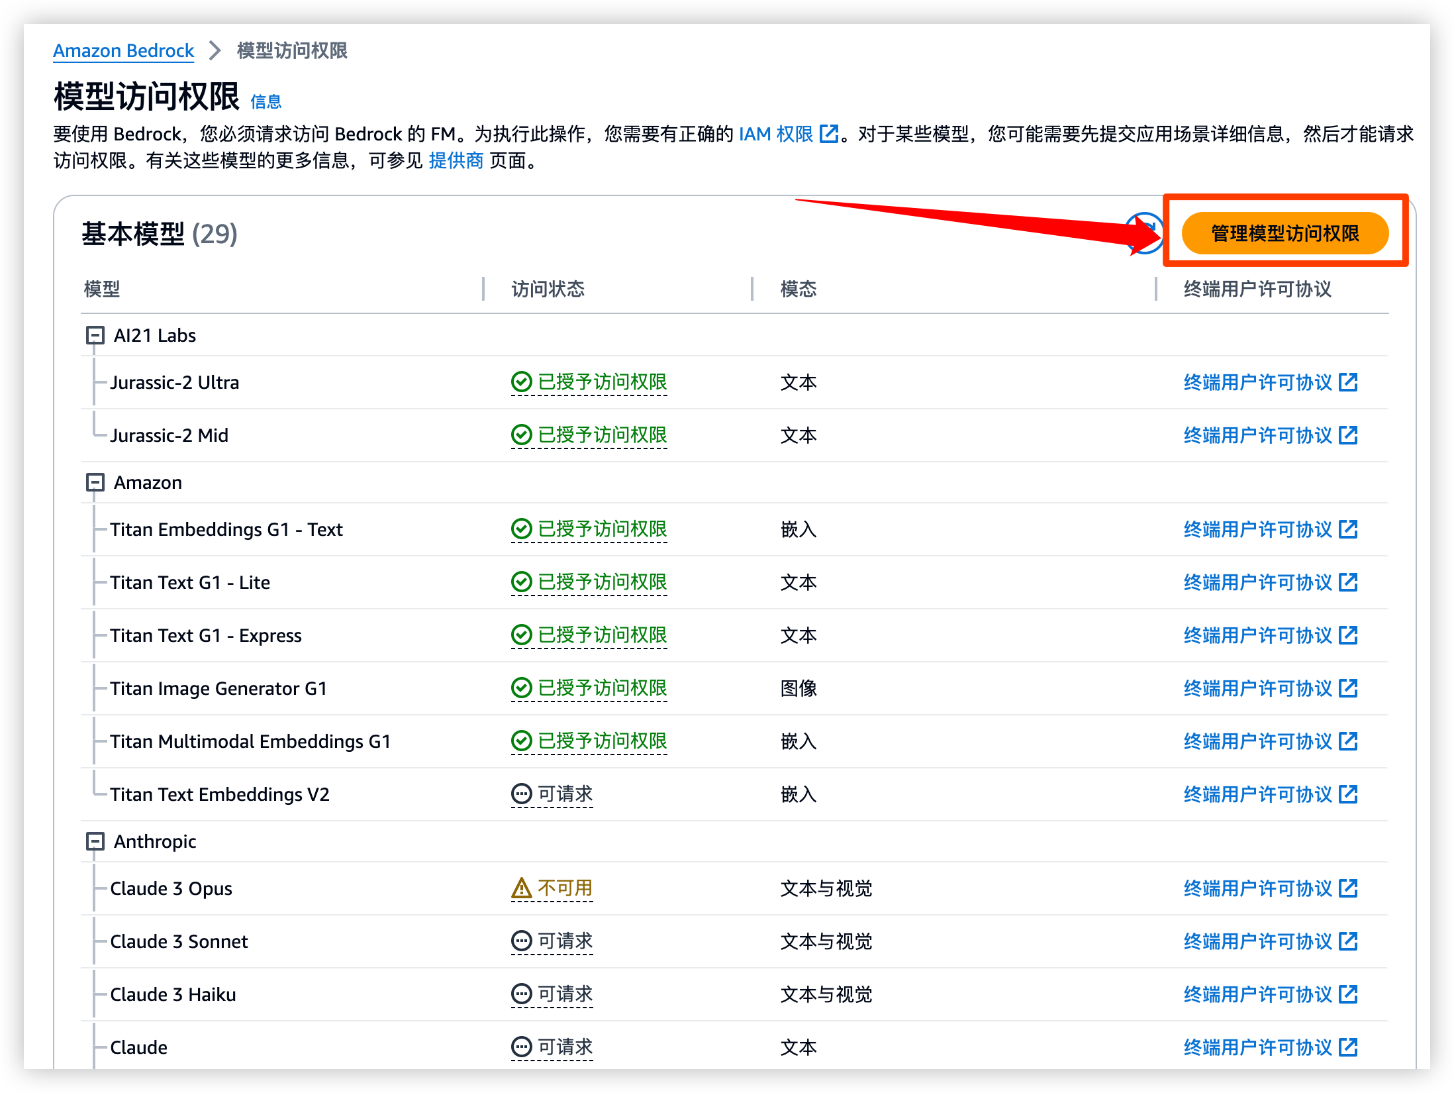Click the granted-access check icon for Jurassic-2 Mid

coord(522,435)
